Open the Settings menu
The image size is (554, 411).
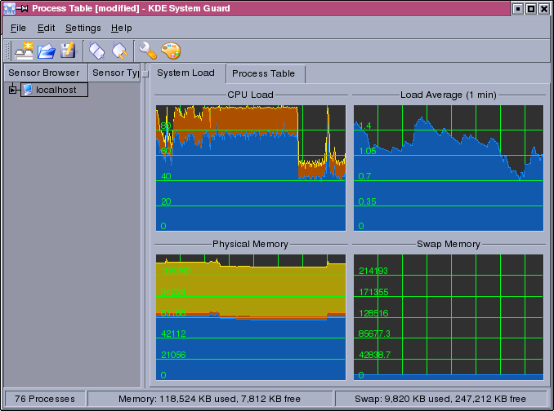83,28
